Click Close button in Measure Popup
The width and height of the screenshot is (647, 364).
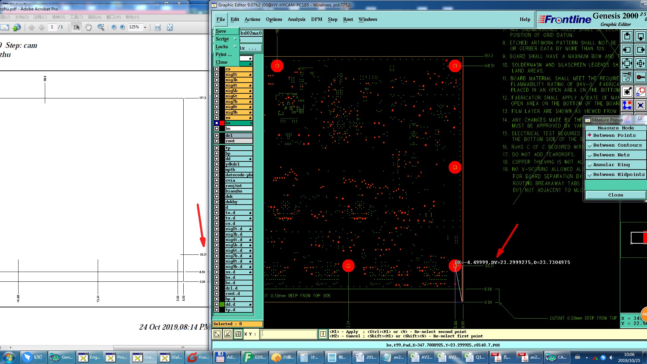click(615, 195)
